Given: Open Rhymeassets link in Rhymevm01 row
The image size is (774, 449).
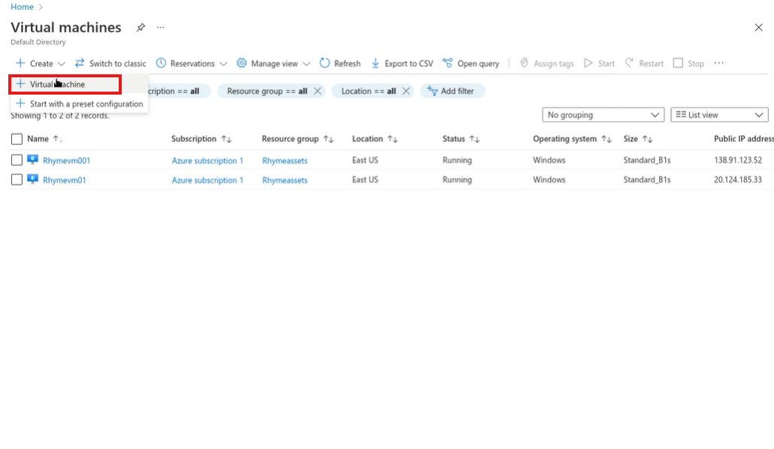Looking at the screenshot, I should click(285, 180).
